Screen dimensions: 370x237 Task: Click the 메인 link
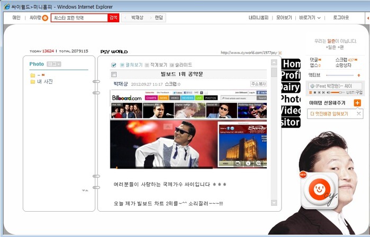[x=16, y=18]
